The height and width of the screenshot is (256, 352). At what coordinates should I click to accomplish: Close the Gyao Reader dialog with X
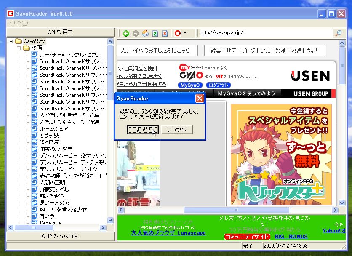(200, 99)
